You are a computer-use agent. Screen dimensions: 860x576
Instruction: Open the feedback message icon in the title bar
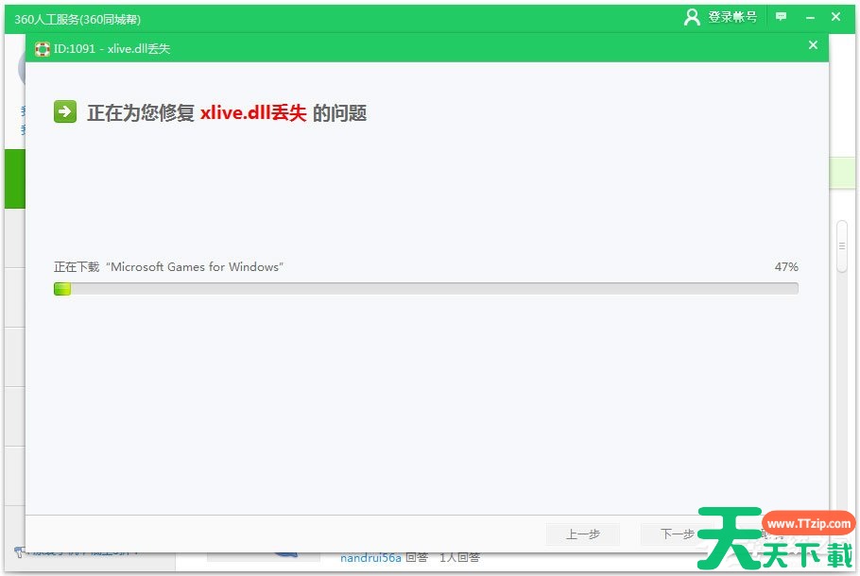781,16
